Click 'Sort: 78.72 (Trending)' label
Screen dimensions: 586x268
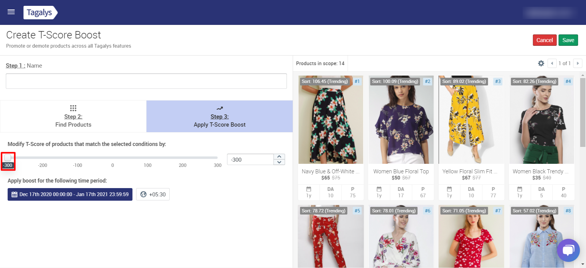tap(323, 211)
